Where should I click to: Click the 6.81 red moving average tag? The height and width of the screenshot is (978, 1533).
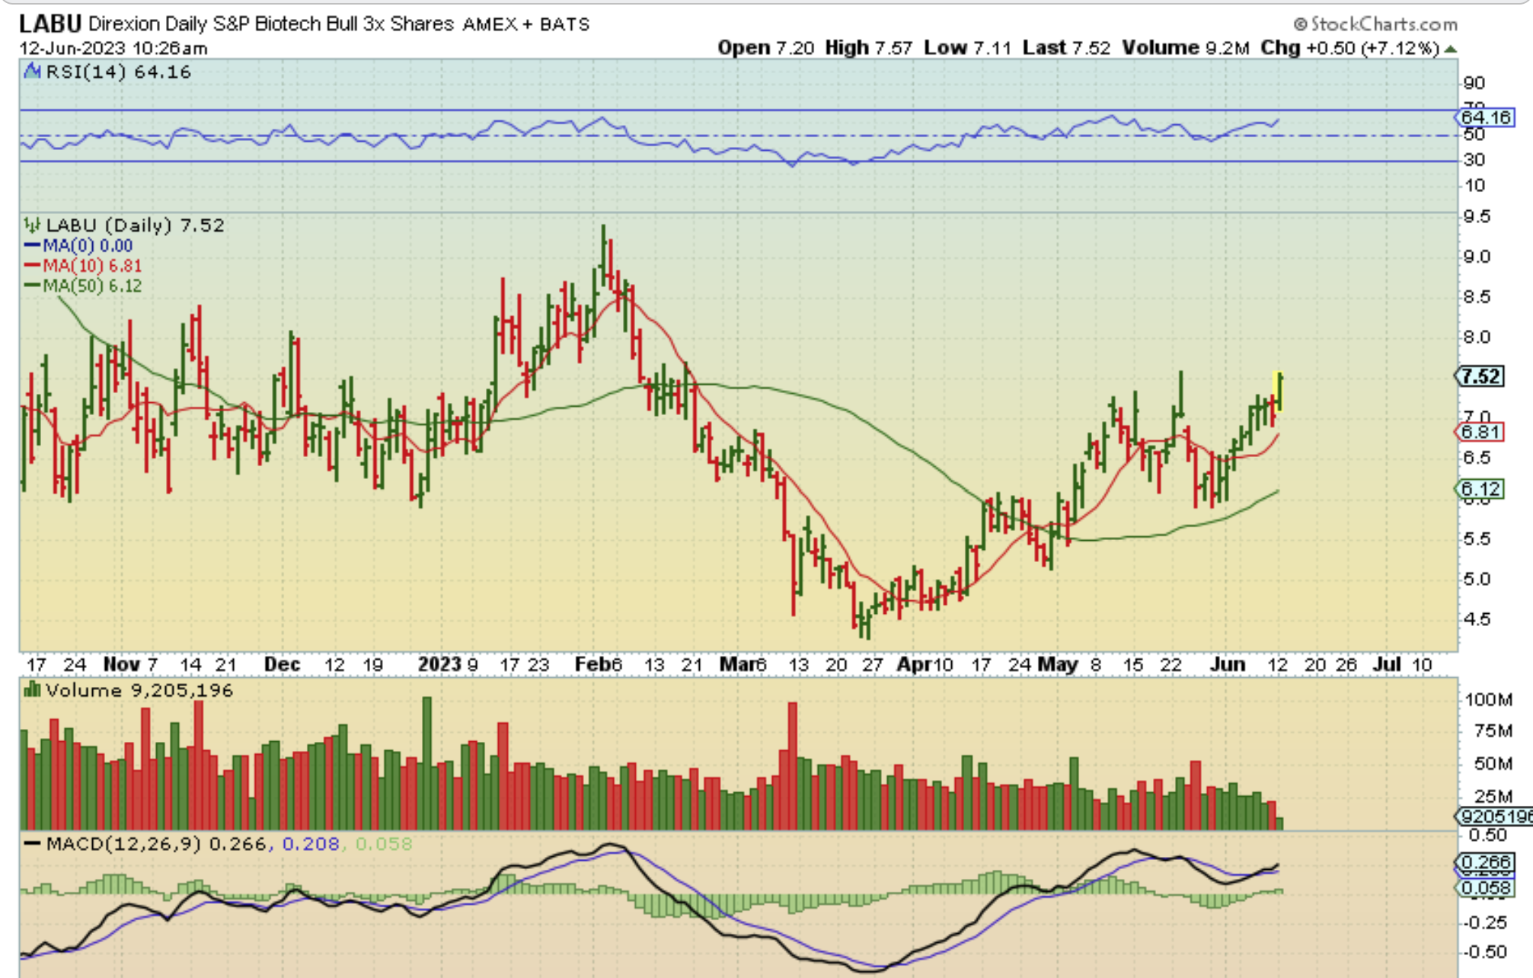click(x=1480, y=432)
